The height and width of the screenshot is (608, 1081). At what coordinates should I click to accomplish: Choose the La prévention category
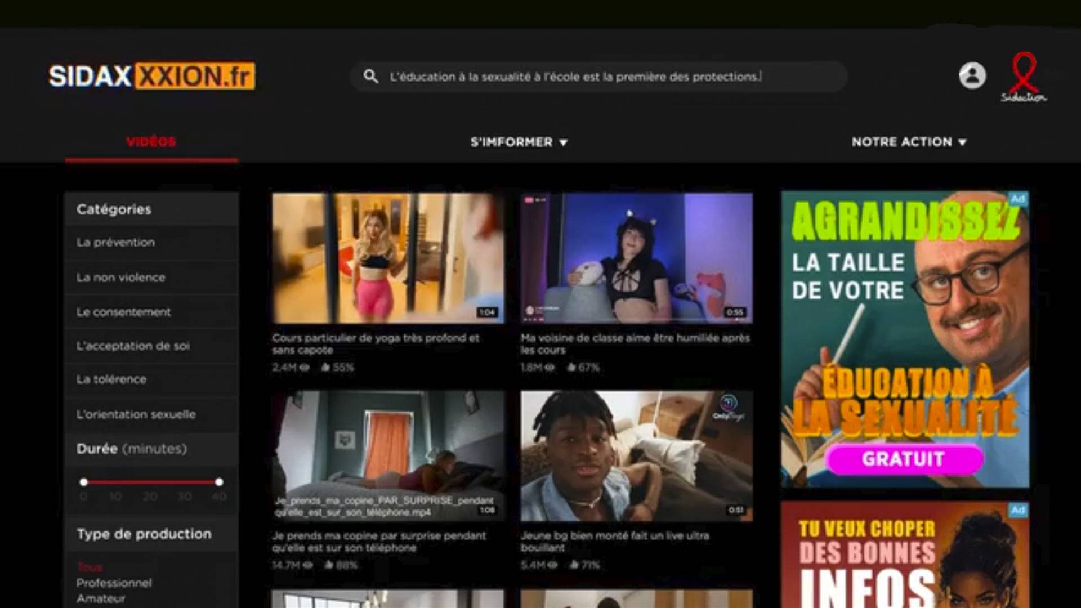(x=116, y=242)
